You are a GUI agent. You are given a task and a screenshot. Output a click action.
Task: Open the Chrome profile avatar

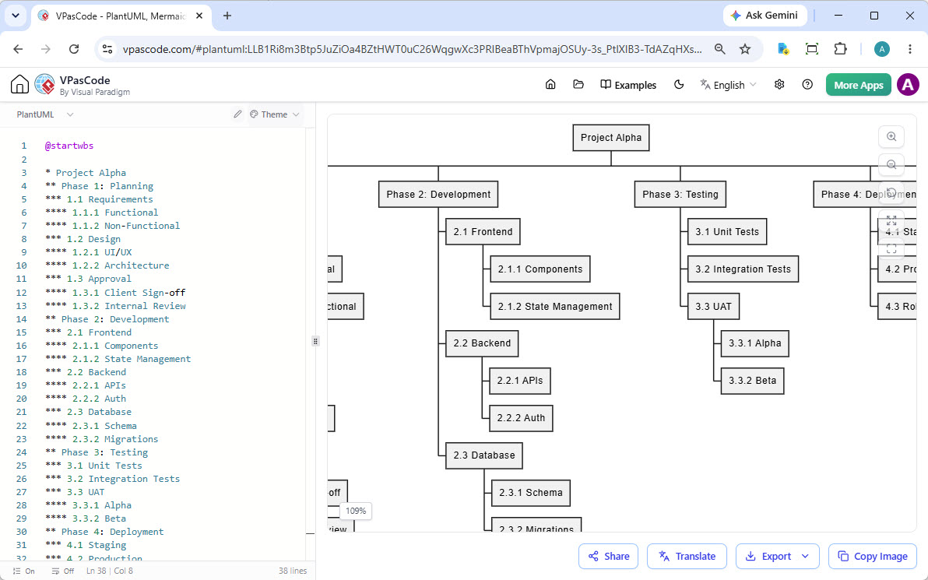point(882,49)
